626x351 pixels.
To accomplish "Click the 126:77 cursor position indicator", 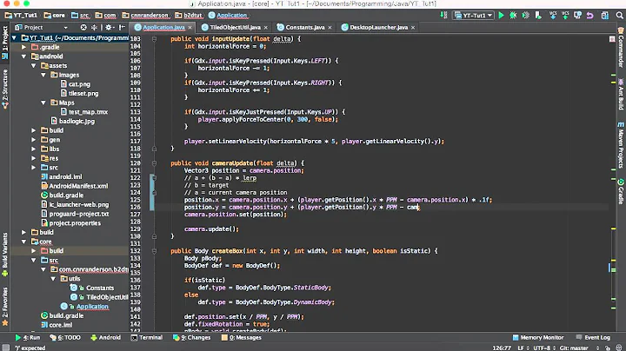I will coord(502,348).
